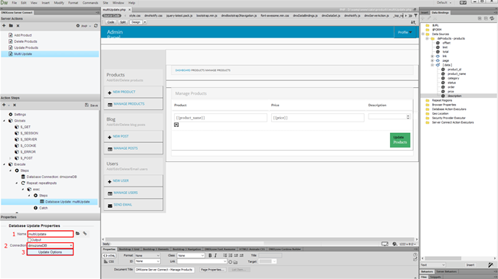The height and width of the screenshot is (279, 498).
Task: Click the {{product_name}} input field
Action: pos(221,118)
